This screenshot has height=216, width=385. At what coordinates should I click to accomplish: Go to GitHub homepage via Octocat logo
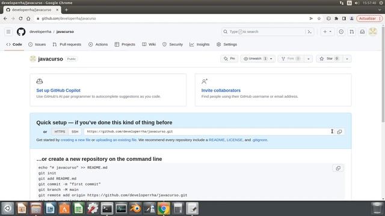(21, 32)
